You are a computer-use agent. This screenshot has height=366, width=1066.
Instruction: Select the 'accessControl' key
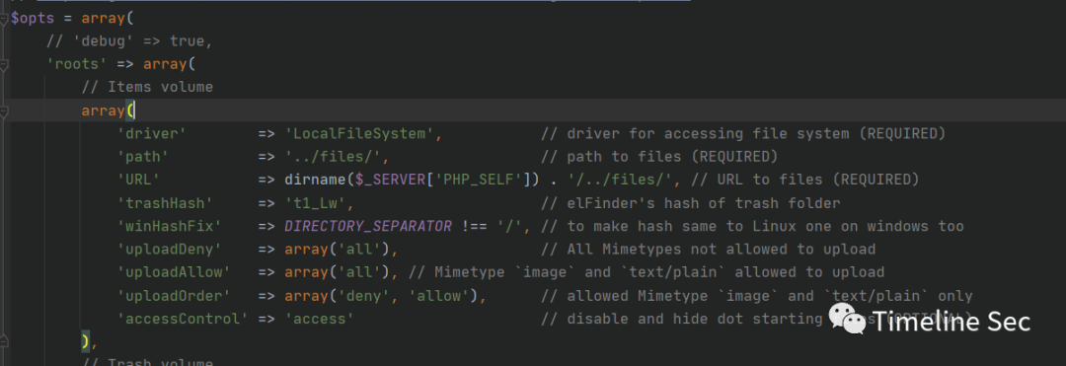point(183,320)
